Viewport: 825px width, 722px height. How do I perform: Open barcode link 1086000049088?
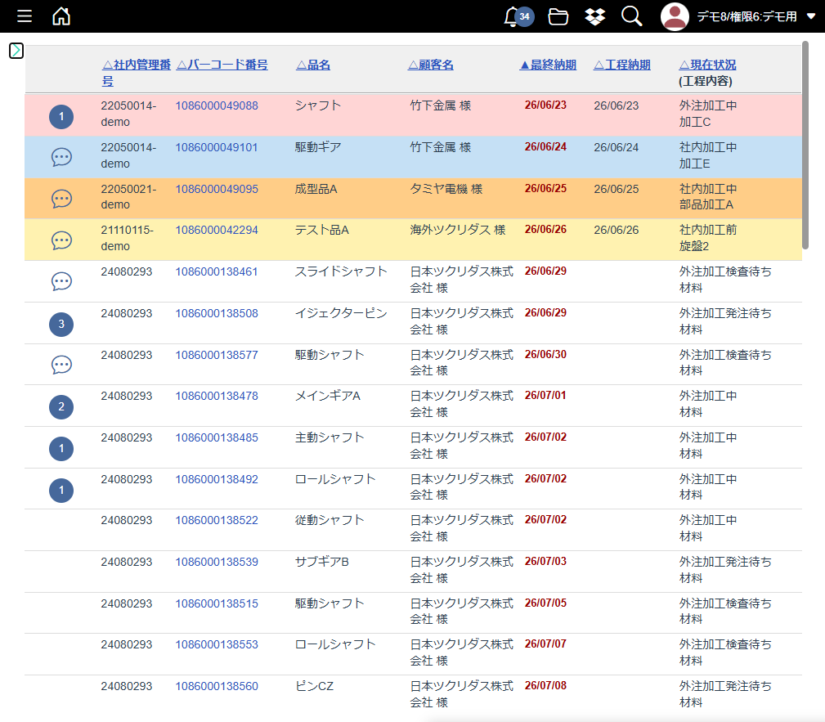[x=217, y=105]
